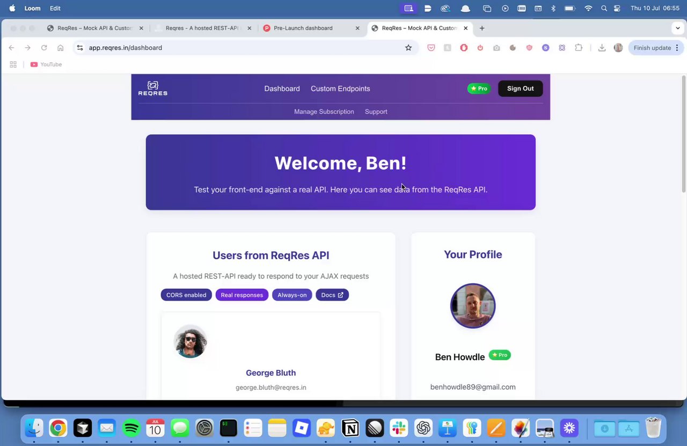Click George Bluth's avatar
The height and width of the screenshot is (446, 687).
point(190,341)
